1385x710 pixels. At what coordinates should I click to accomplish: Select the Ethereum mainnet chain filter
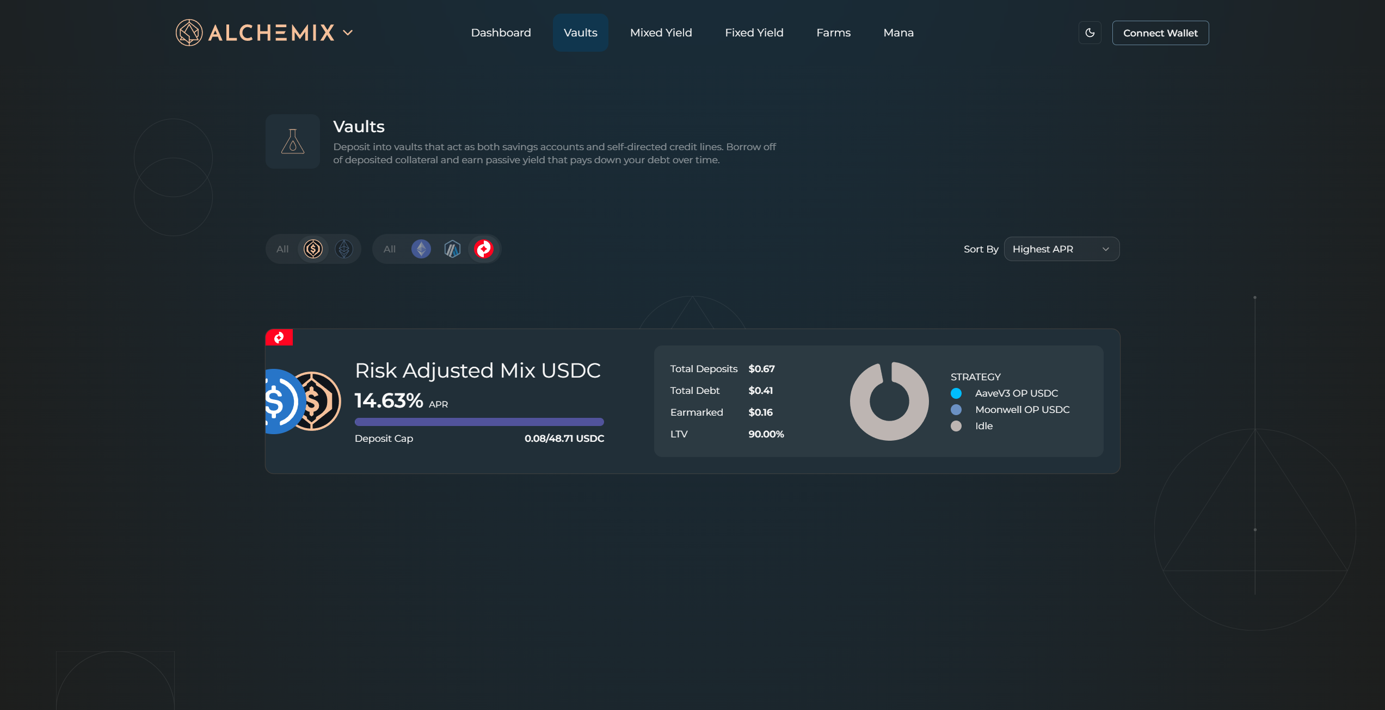[x=421, y=249]
